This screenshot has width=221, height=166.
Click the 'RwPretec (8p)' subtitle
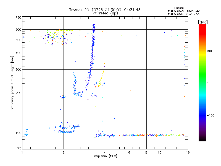(105, 13)
